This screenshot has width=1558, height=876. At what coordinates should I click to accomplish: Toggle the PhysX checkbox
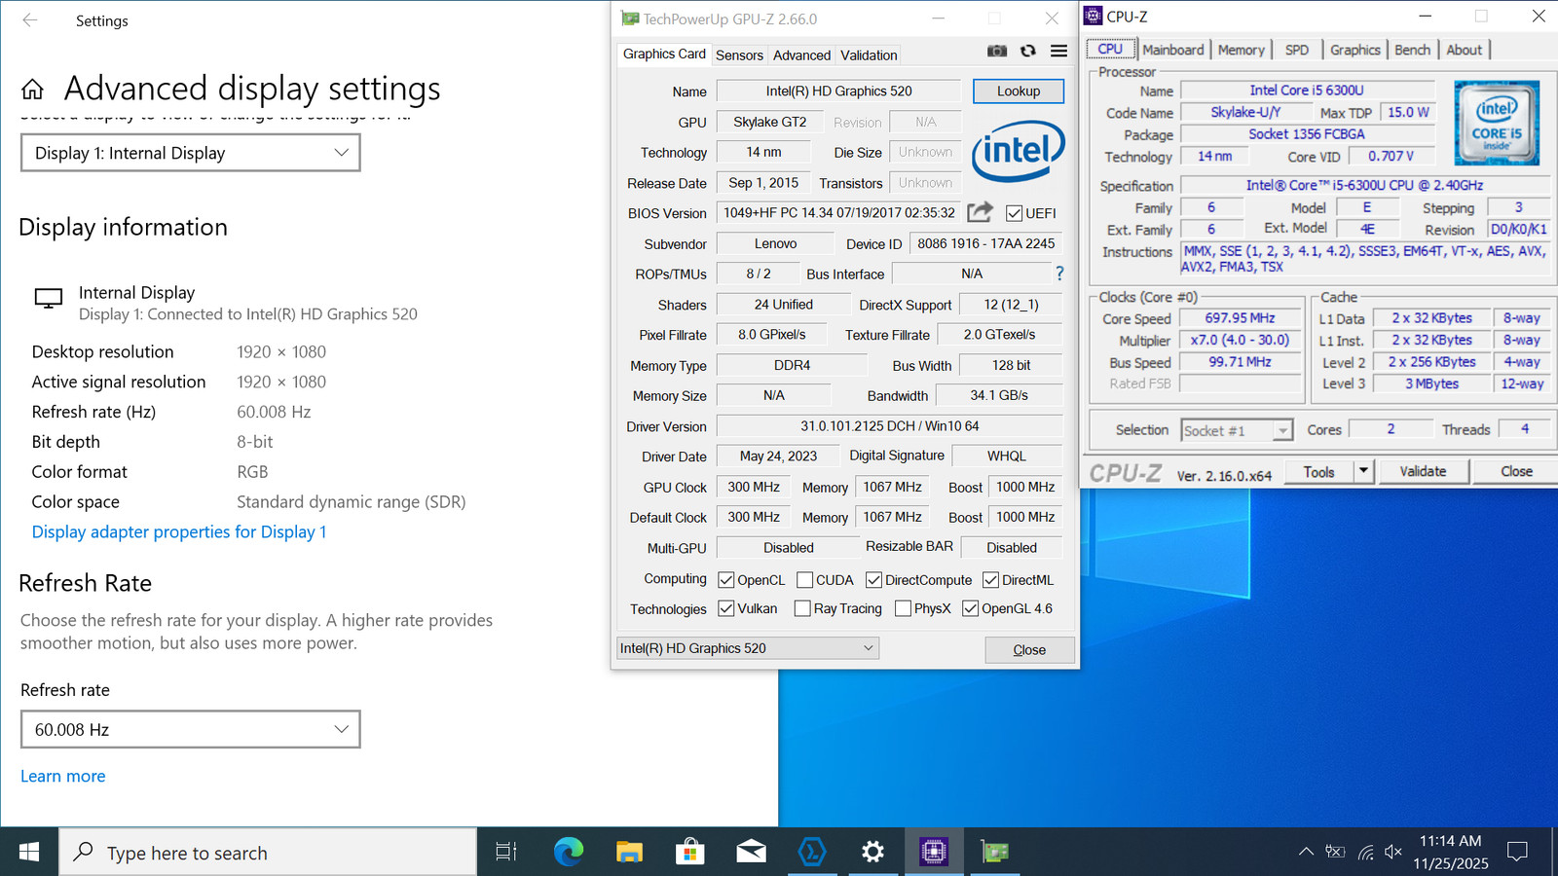click(904, 608)
